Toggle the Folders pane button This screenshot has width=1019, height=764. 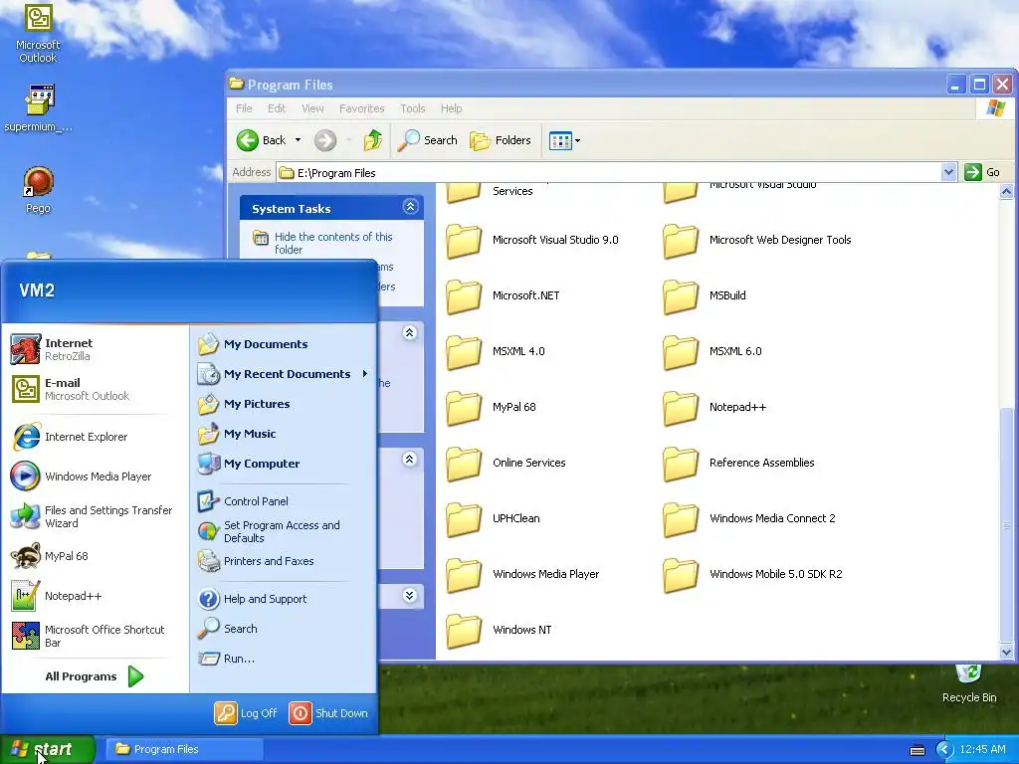(501, 140)
